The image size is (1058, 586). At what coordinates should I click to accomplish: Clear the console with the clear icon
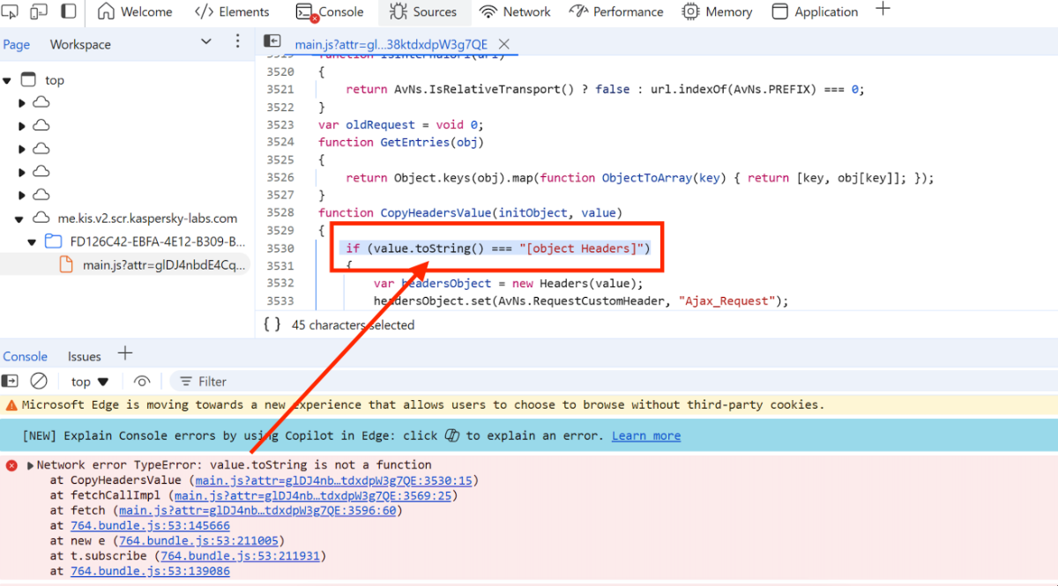[x=39, y=382]
